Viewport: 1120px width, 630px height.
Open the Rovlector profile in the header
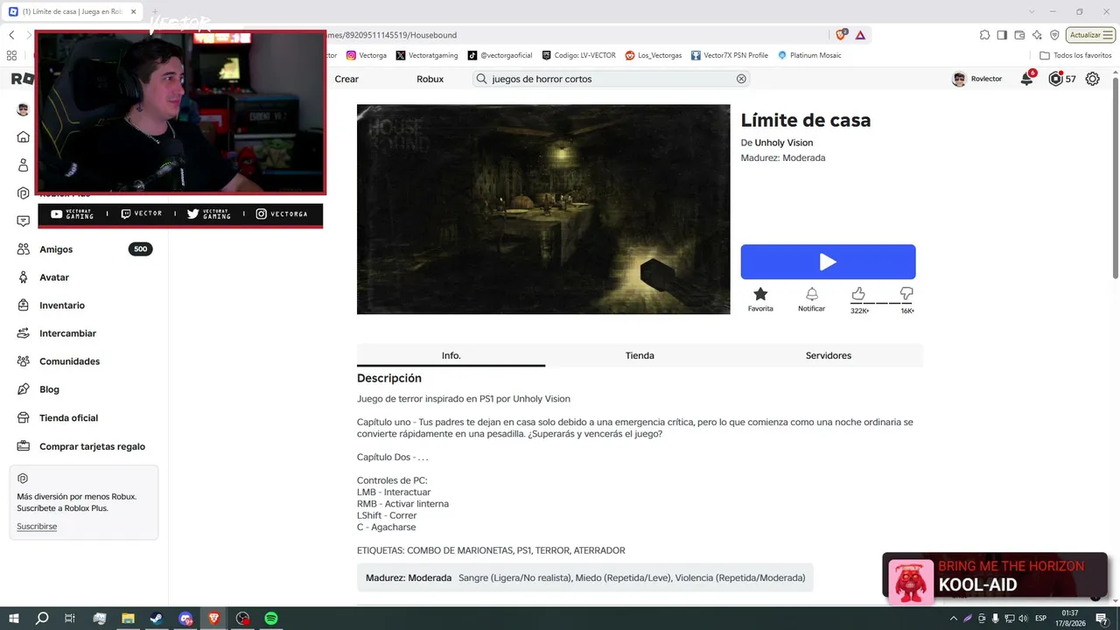(976, 79)
